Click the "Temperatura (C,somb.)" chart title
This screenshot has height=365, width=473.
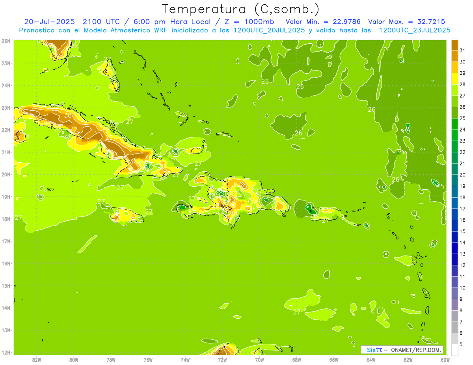[241, 9]
